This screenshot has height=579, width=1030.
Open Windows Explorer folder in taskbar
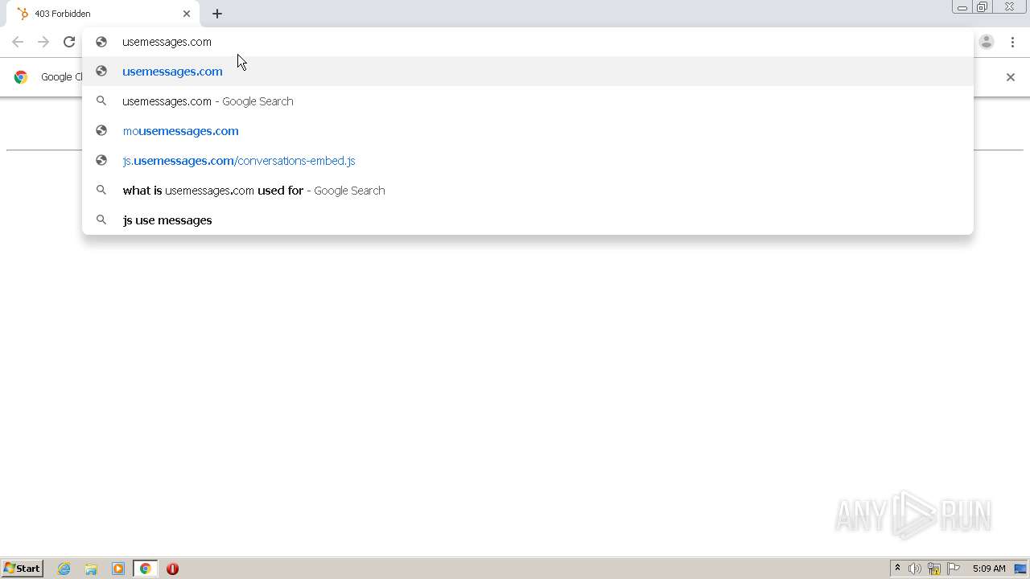[91, 569]
